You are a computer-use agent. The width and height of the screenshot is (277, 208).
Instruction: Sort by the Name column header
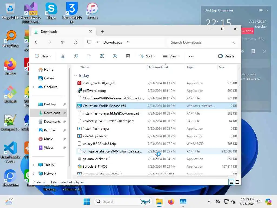tap(110, 67)
